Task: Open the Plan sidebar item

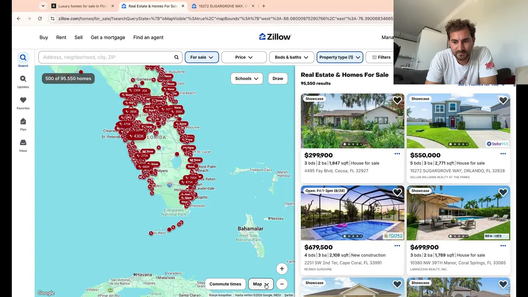Action: coord(23,124)
